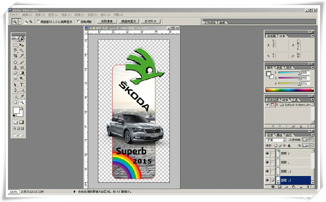
Task: Select the Rectangle shape tool
Action: pyautogui.click(x=21, y=90)
